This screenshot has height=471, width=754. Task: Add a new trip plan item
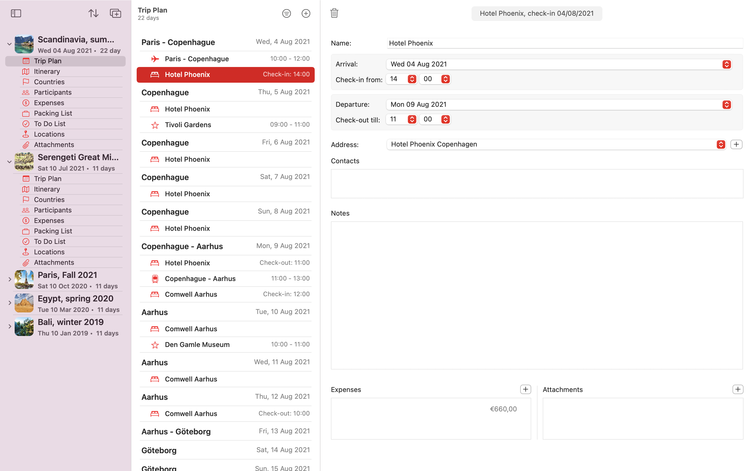306,13
